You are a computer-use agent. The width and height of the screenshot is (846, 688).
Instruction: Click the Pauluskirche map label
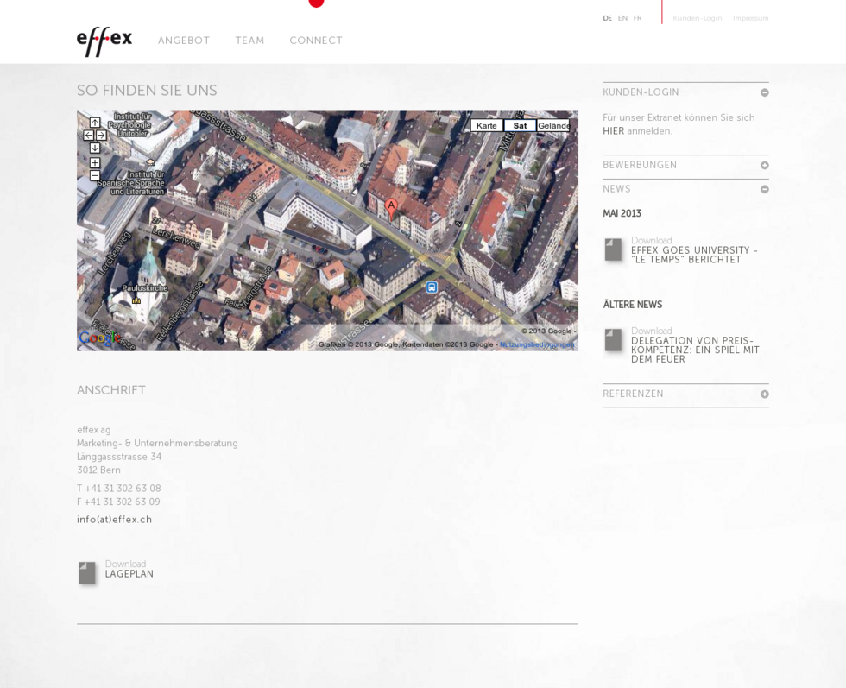point(145,288)
